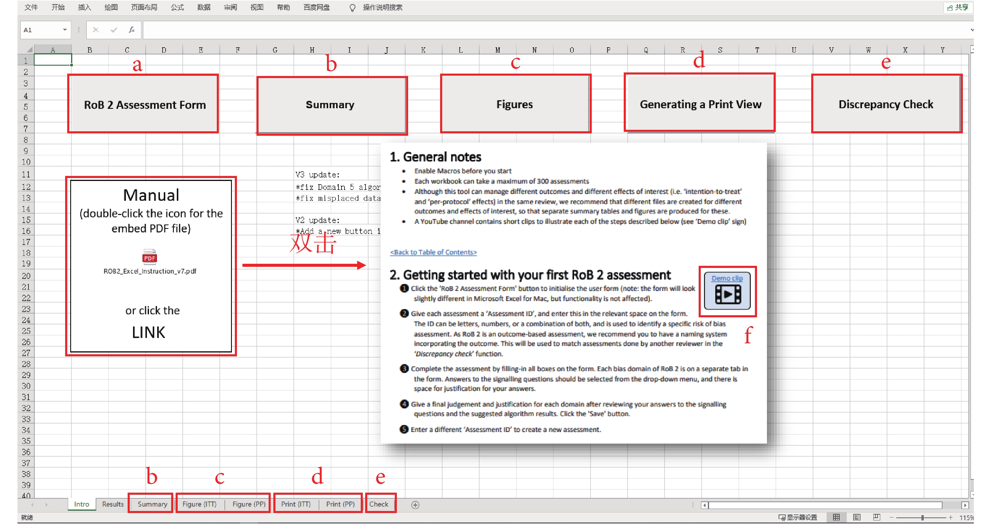Add a new sheet with plus icon
This screenshot has height=524, width=991.
(x=415, y=505)
